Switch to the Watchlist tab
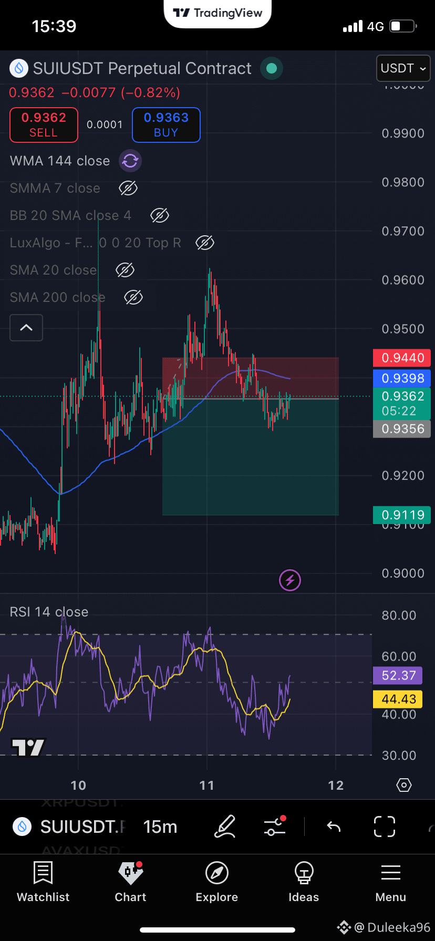Screen dimensions: 435x941 [x=43, y=882]
